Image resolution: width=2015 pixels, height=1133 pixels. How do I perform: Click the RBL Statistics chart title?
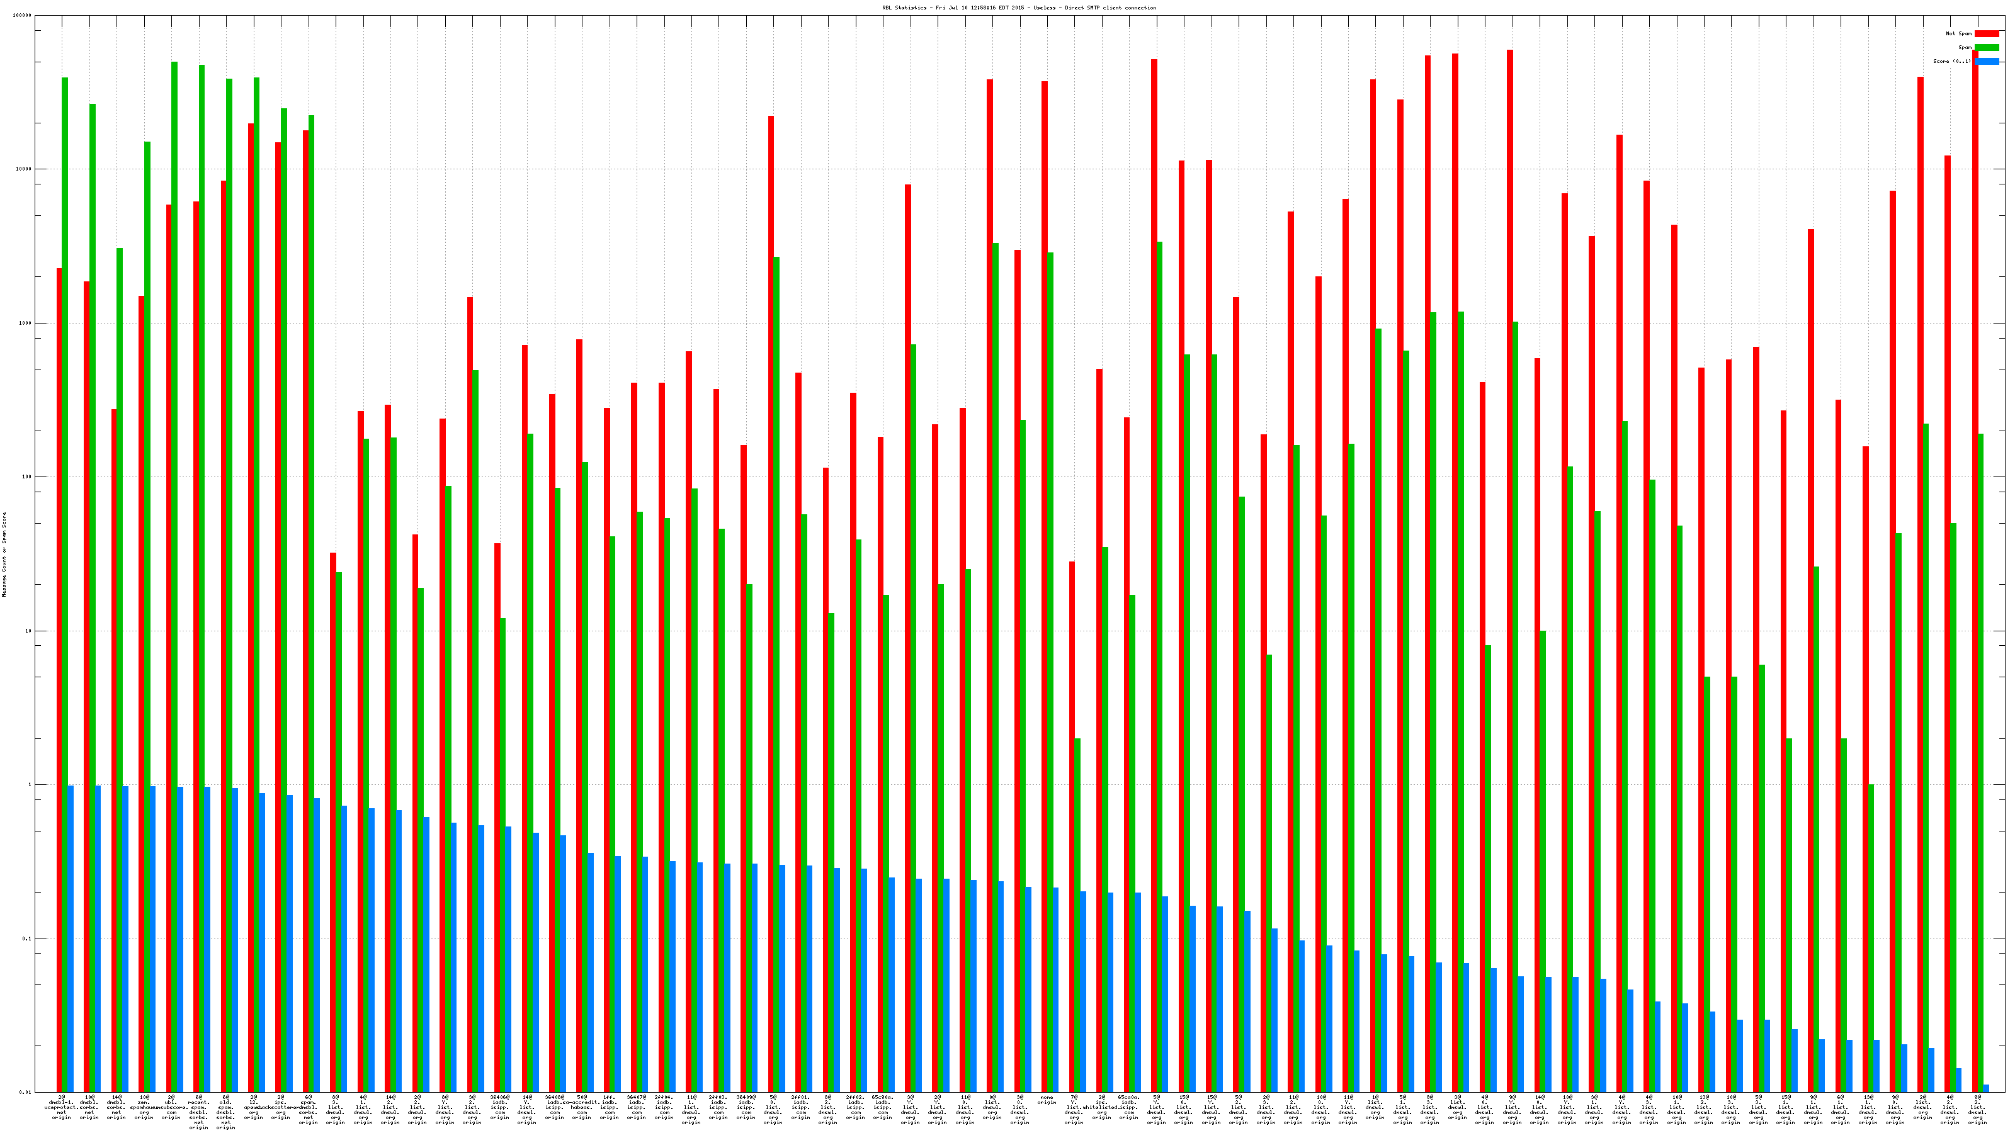click(1018, 8)
